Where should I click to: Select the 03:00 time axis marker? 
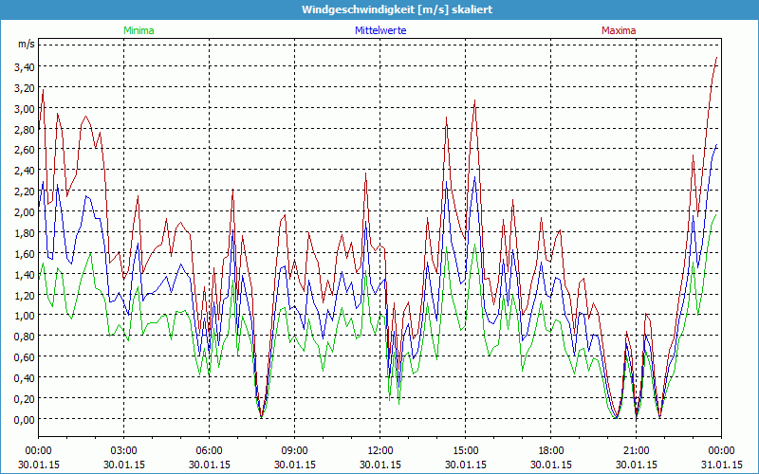pyautogui.click(x=123, y=450)
